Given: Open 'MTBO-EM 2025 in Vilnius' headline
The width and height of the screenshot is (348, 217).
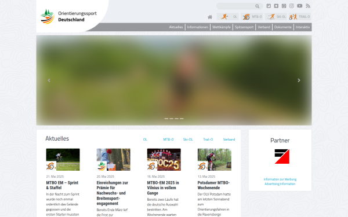Looking at the screenshot, I should point(163,187).
